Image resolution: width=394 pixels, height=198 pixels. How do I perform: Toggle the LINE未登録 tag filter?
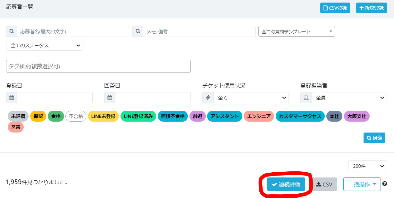pyautogui.click(x=103, y=116)
